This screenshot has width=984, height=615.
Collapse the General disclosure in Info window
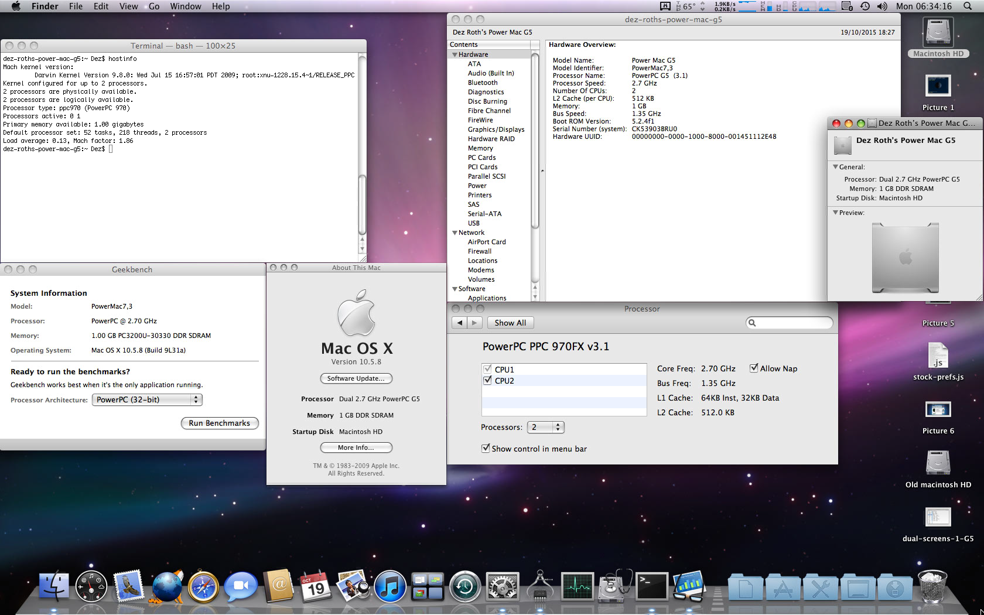pos(835,167)
